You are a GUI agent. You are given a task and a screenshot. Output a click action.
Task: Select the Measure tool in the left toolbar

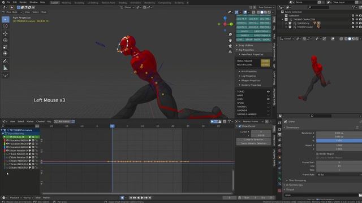pos(5,68)
